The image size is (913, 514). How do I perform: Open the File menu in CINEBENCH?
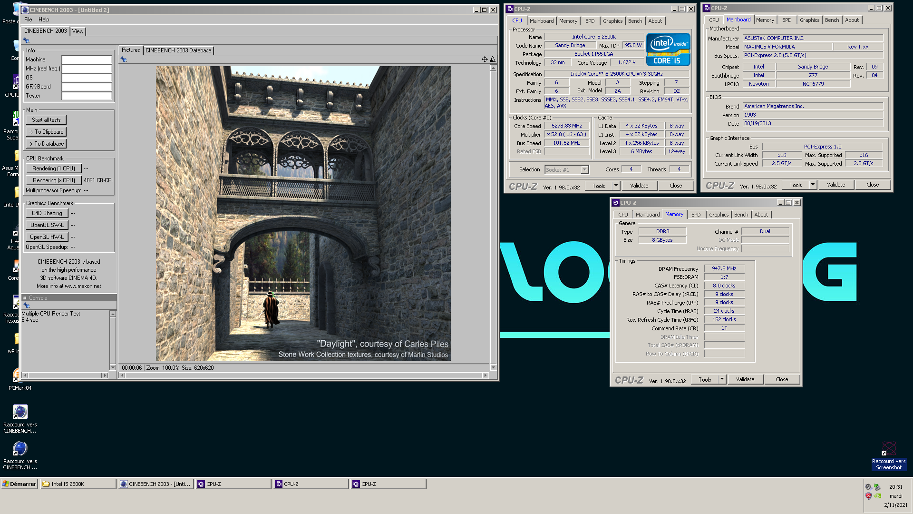(28, 20)
